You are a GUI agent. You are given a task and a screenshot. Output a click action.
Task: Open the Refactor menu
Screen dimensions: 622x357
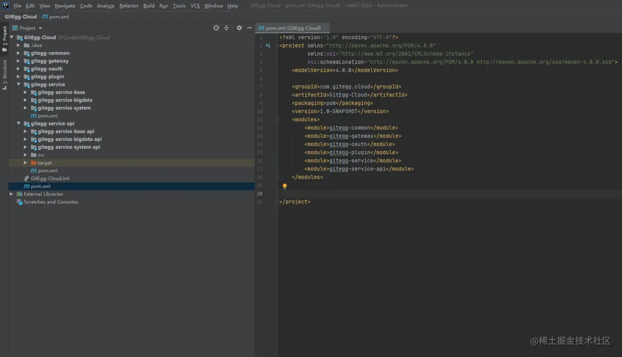(x=128, y=6)
